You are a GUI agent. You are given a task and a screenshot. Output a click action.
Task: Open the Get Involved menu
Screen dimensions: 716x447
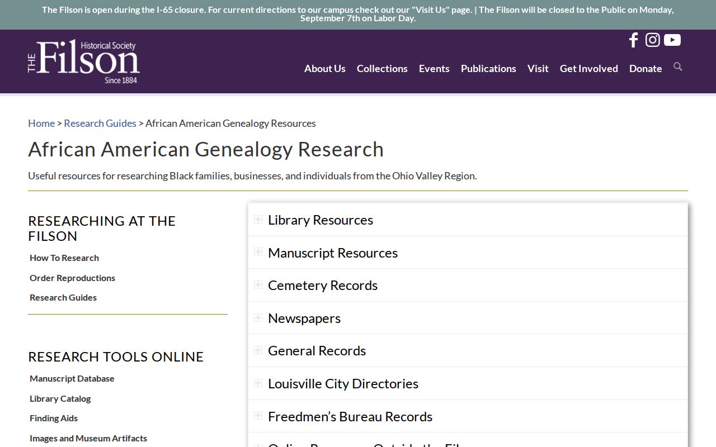click(x=589, y=68)
